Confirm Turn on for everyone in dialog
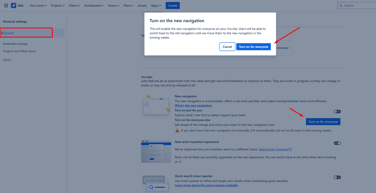The height and width of the screenshot is (193, 376). [254, 47]
